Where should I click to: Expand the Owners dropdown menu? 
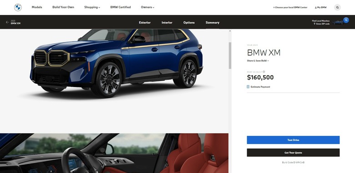coord(147,7)
